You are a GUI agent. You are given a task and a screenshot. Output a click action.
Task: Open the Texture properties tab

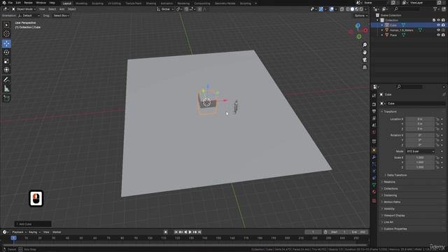point(374,201)
